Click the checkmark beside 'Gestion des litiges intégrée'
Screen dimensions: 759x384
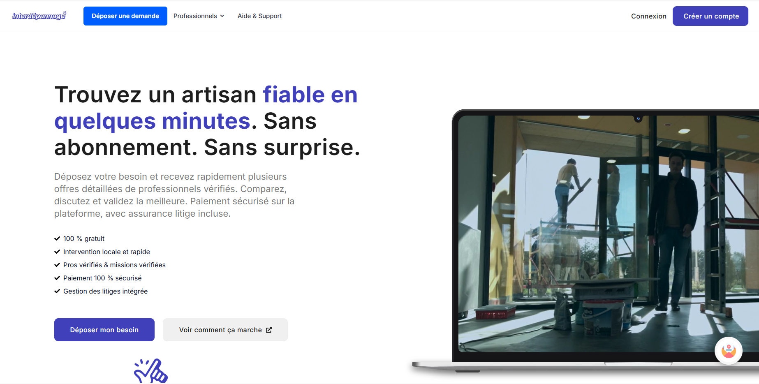[57, 291]
